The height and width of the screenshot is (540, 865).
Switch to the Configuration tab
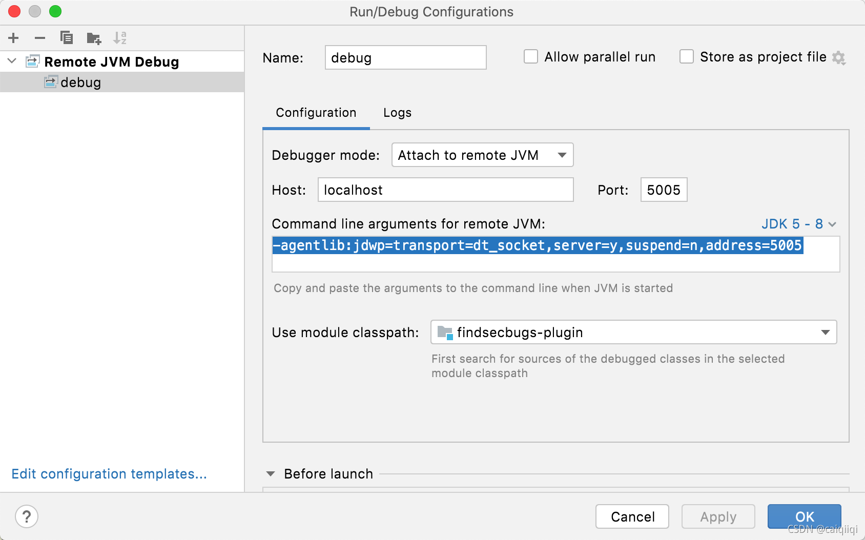coord(316,113)
